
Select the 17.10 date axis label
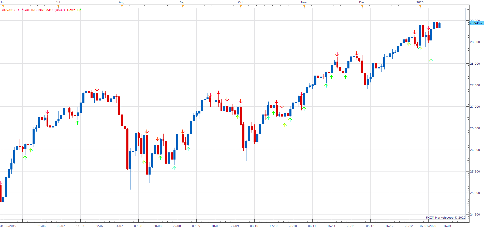pos(273,226)
